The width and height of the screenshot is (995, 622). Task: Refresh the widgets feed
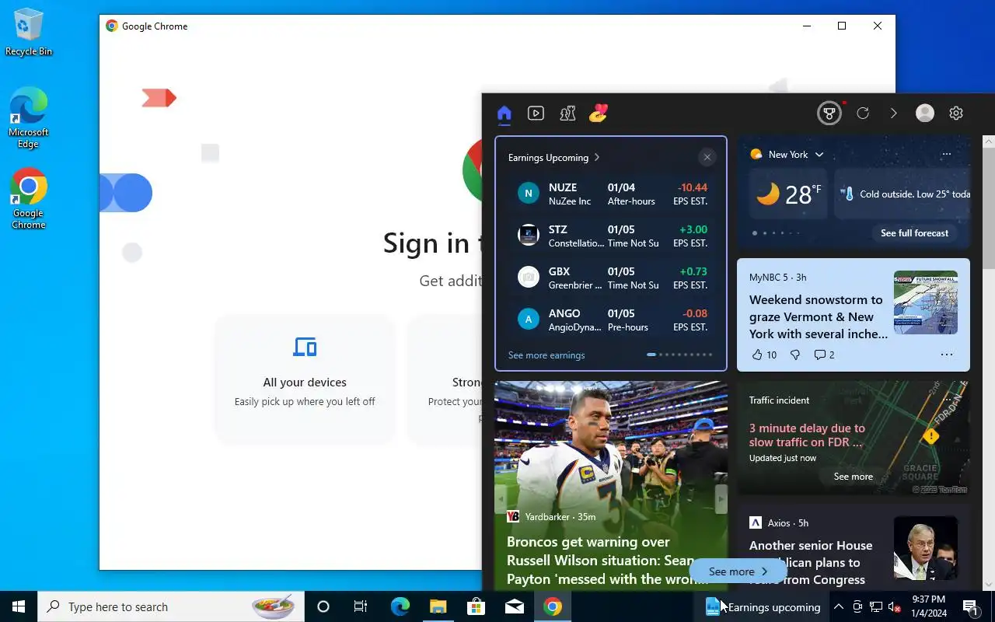[x=863, y=114]
